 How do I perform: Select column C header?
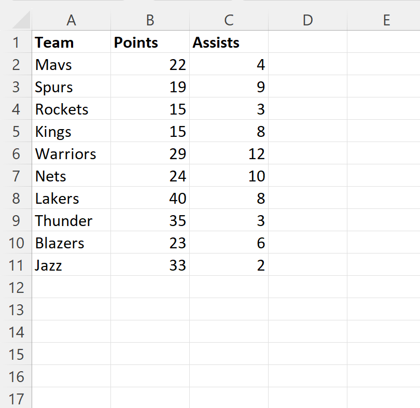[x=229, y=20]
